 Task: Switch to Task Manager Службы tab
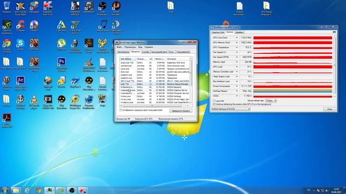[145, 52]
